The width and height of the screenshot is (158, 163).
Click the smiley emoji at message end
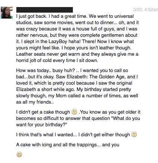pos(19,154)
